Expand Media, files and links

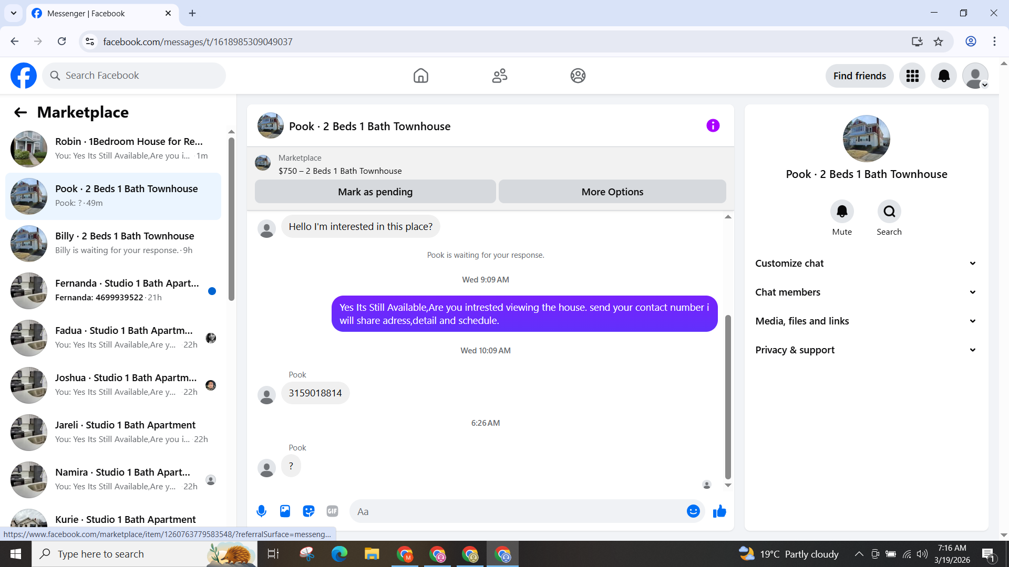coord(866,321)
